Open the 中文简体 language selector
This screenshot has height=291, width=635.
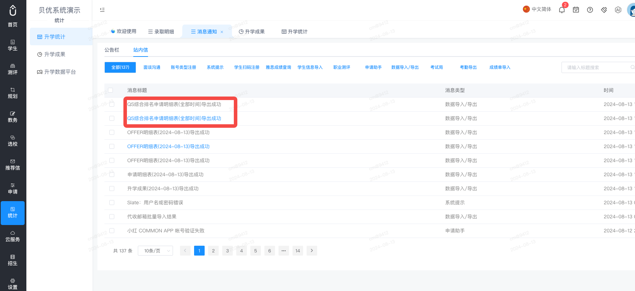point(537,9)
